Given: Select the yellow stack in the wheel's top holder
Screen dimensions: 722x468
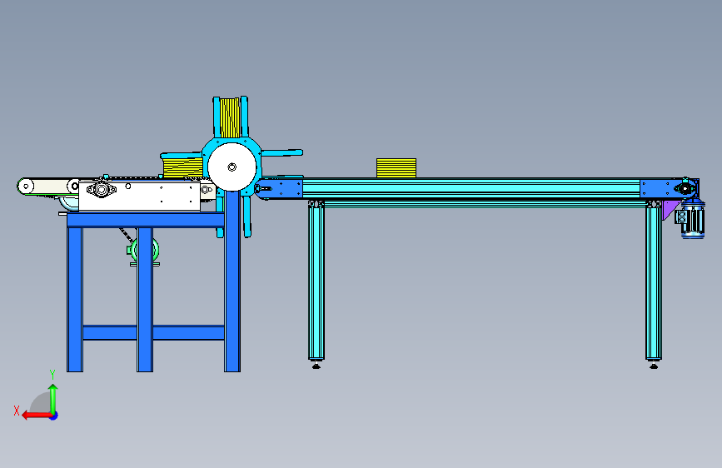Looking at the screenshot, I should [230, 117].
